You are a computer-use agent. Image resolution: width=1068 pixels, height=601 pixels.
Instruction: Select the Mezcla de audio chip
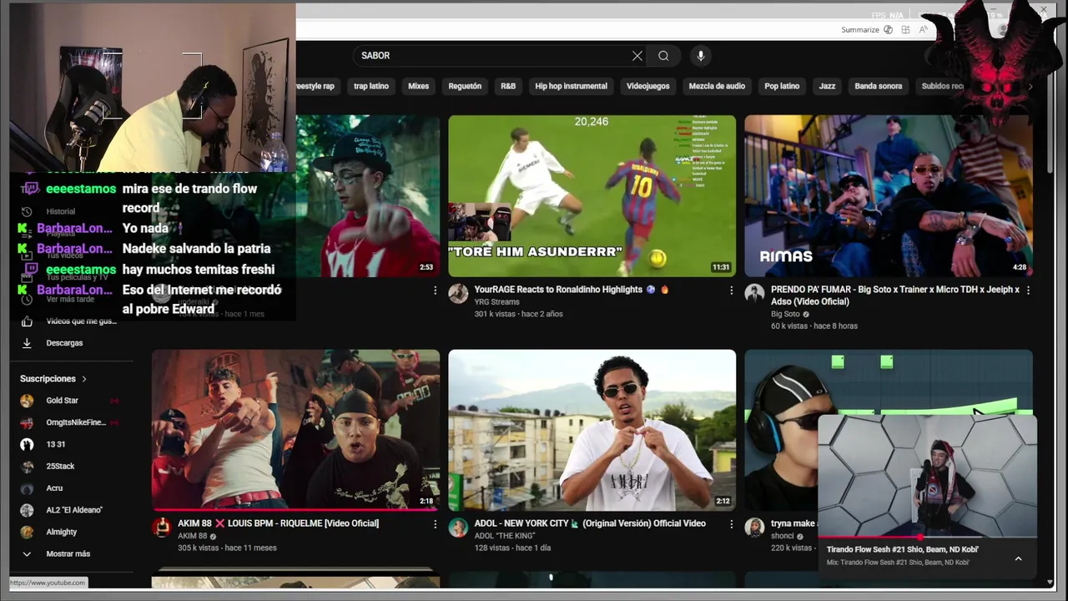[717, 86]
